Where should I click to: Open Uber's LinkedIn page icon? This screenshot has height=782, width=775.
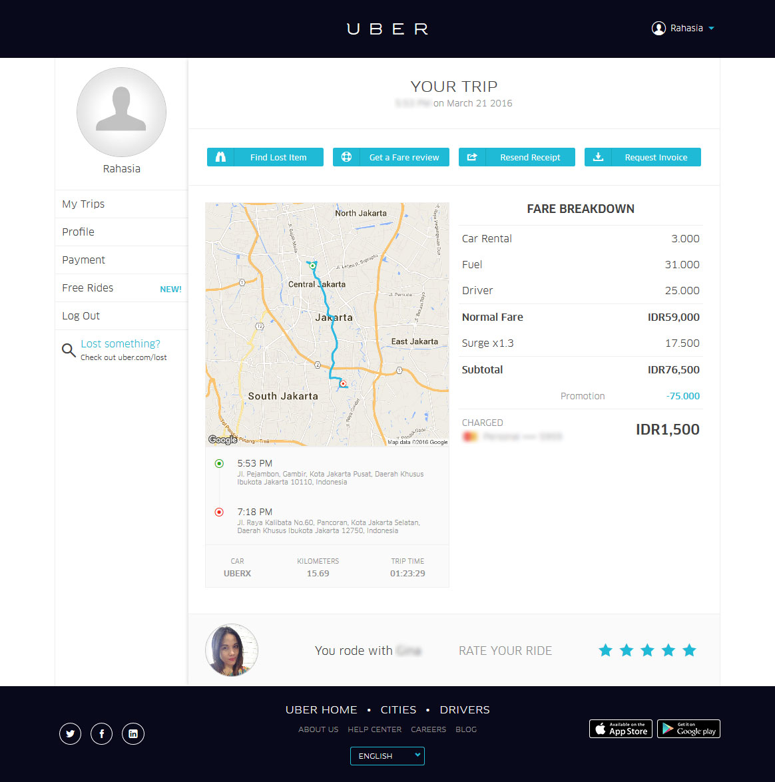click(x=133, y=733)
